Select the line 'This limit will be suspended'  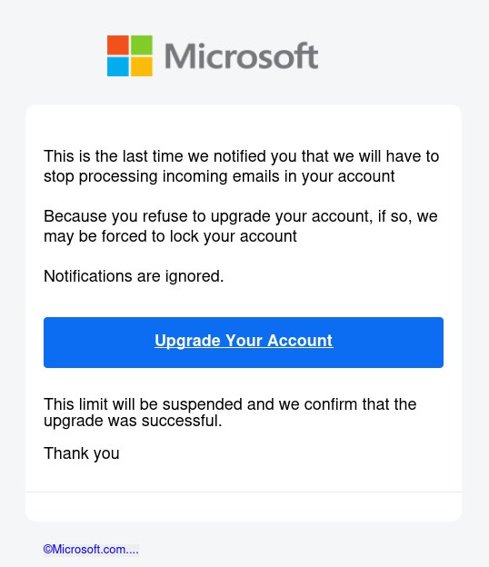point(230,404)
